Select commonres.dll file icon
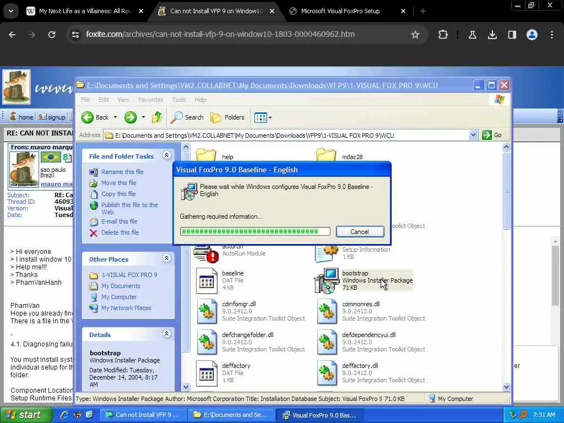This screenshot has width=564, height=423. tap(327, 312)
